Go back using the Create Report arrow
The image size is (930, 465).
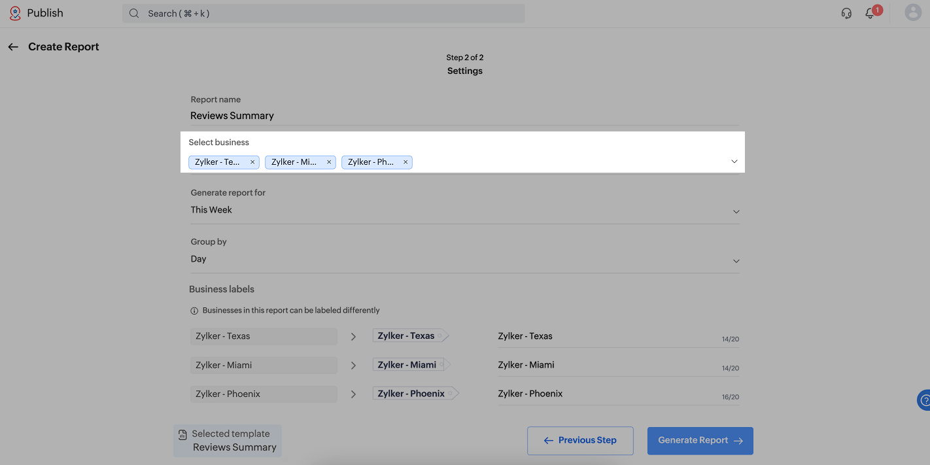[13, 47]
